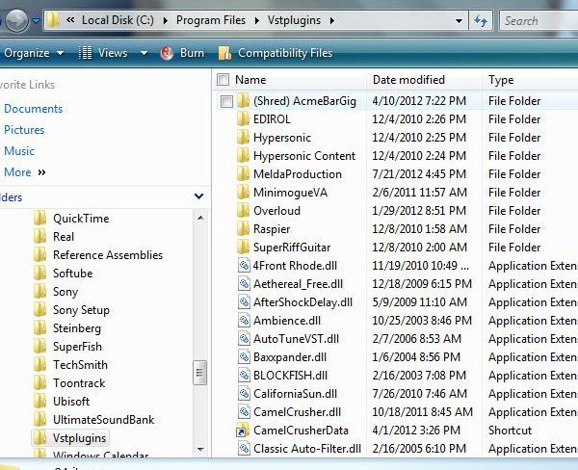Open the address bar history dropdown
This screenshot has height=470, width=578.
pos(459,21)
